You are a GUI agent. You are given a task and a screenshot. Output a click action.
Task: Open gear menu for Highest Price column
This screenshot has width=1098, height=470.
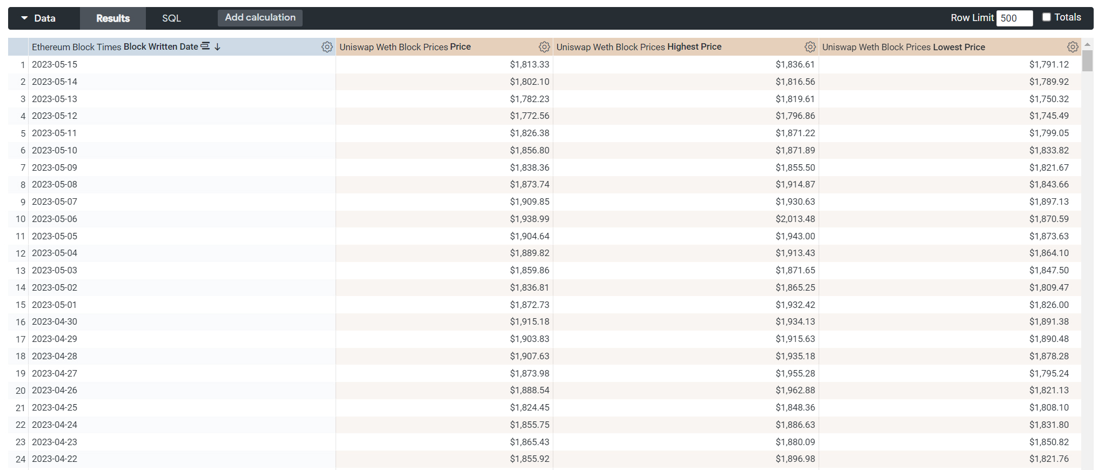810,47
